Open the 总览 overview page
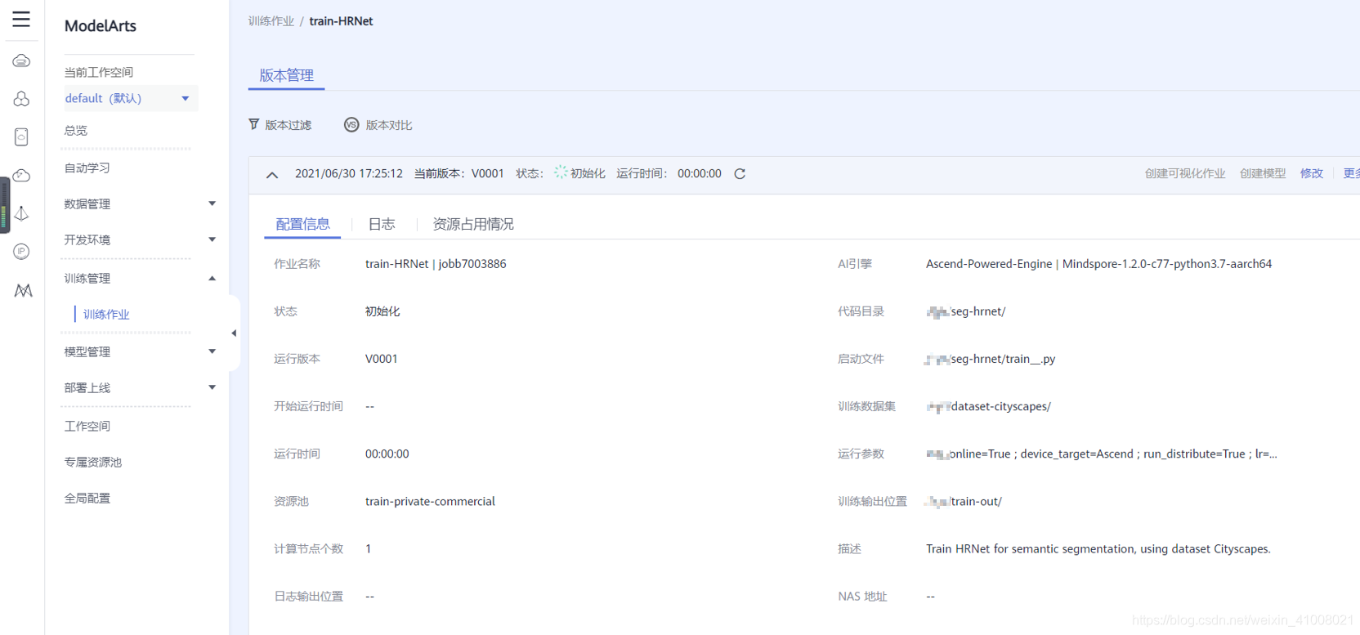1360x635 pixels. (76, 131)
